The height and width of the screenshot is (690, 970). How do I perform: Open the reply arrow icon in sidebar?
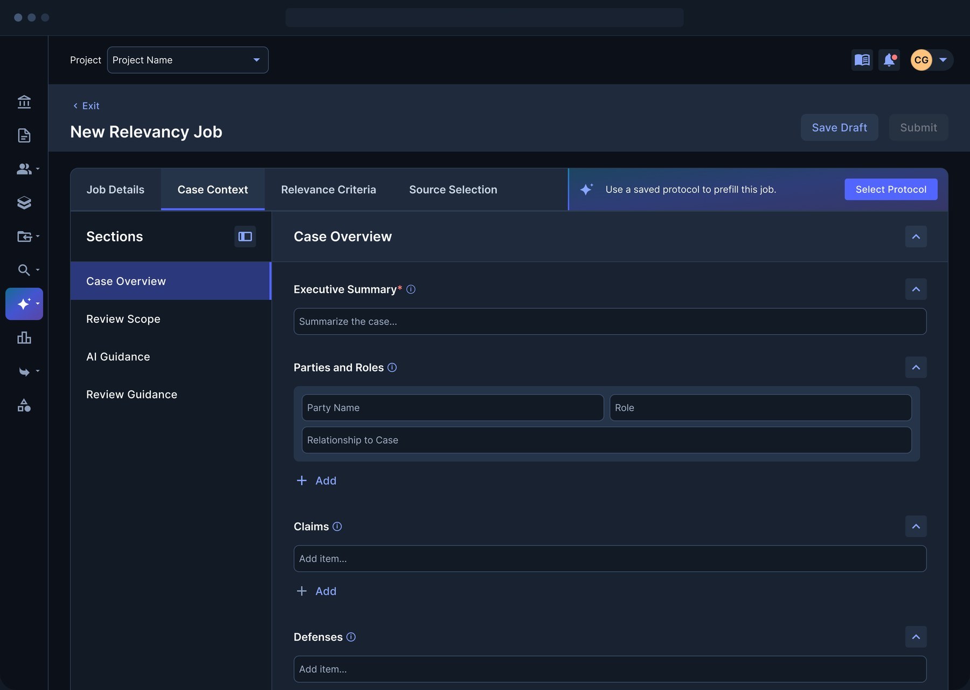24,371
